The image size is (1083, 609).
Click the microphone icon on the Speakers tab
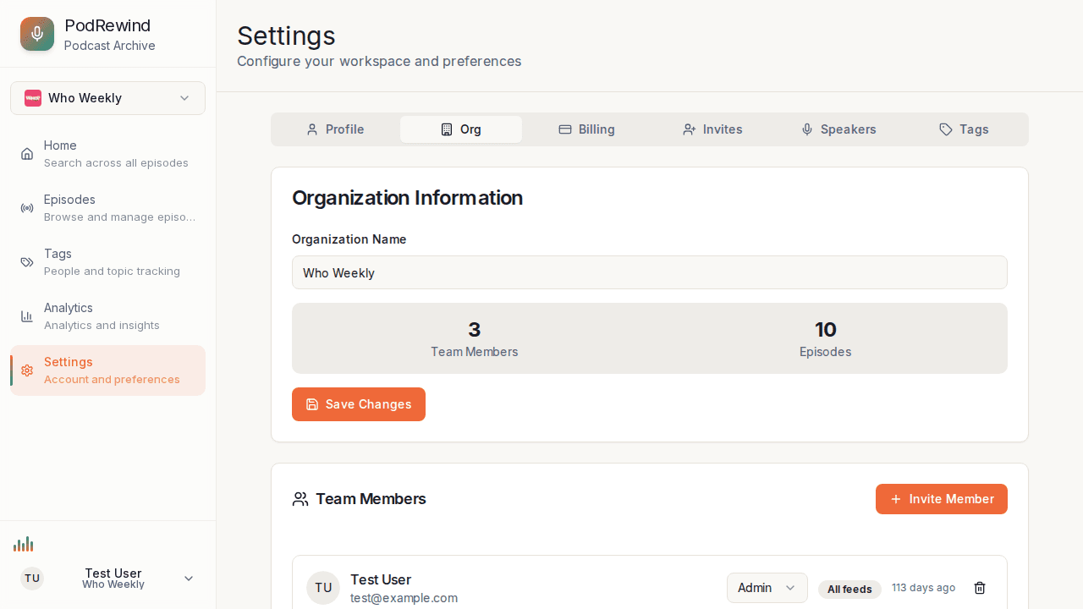pos(806,129)
